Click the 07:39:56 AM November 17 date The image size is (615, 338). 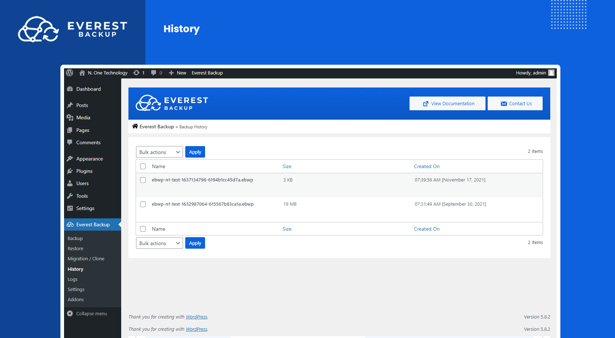coord(450,180)
